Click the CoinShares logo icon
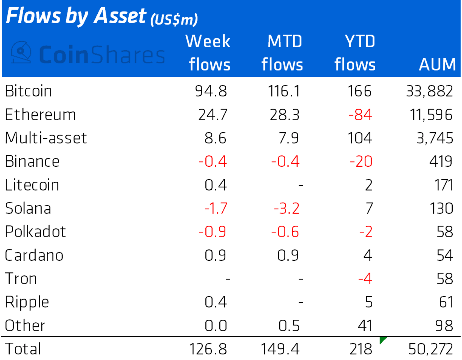462x360 pixels. pyautogui.click(x=21, y=52)
